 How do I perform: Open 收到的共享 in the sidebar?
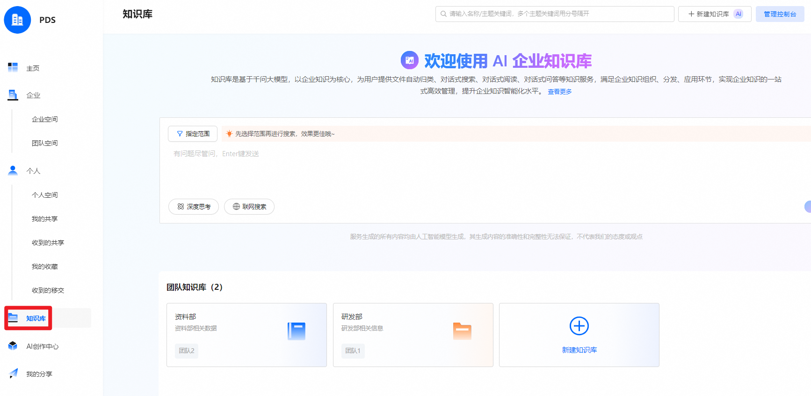point(48,243)
